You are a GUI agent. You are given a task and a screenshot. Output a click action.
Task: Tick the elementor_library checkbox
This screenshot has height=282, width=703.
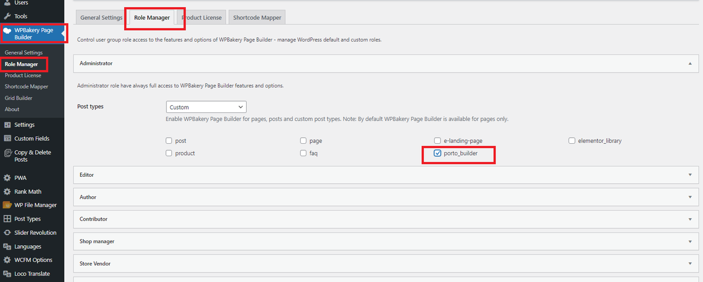[572, 141]
